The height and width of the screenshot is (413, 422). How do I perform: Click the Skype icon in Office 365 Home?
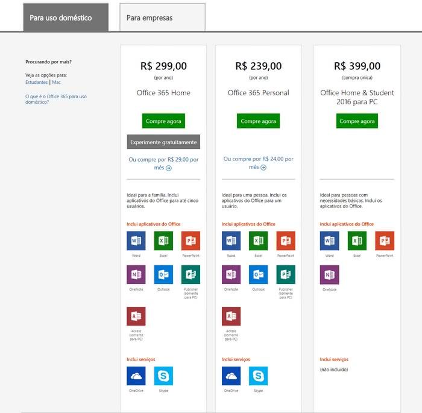tap(163, 376)
